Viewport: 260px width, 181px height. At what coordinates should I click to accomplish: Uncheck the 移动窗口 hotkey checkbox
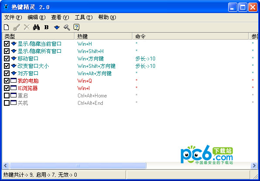point(7,58)
